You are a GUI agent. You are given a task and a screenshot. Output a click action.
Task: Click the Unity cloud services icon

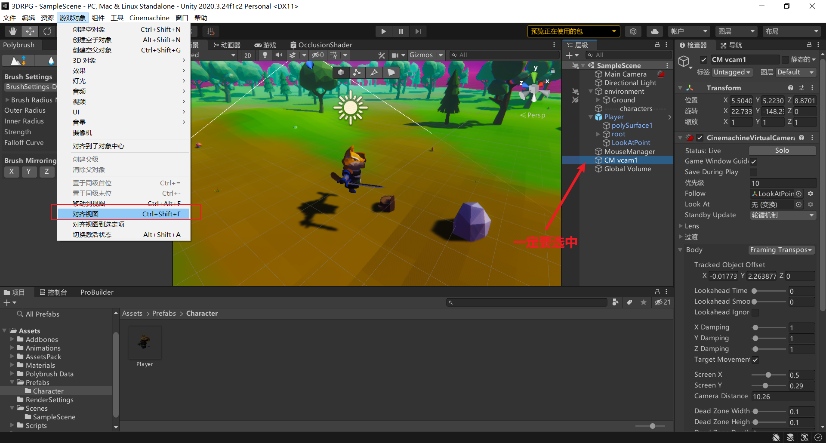tap(654, 31)
